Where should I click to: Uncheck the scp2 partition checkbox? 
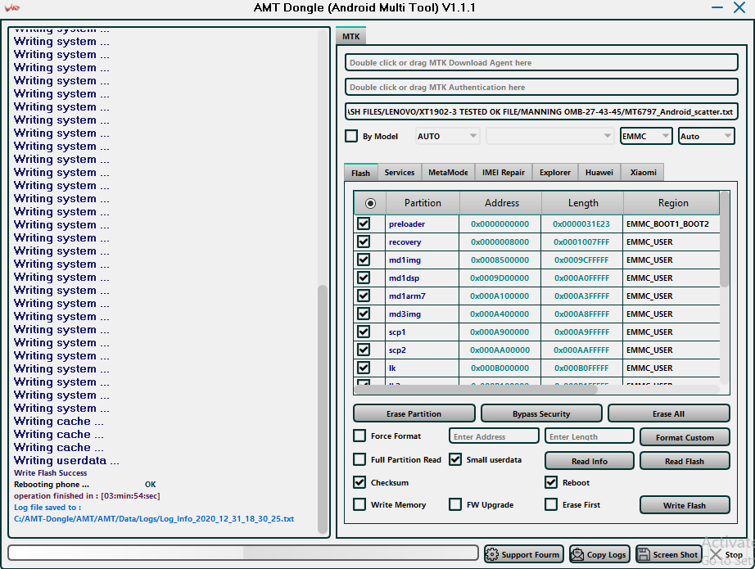pyautogui.click(x=364, y=350)
